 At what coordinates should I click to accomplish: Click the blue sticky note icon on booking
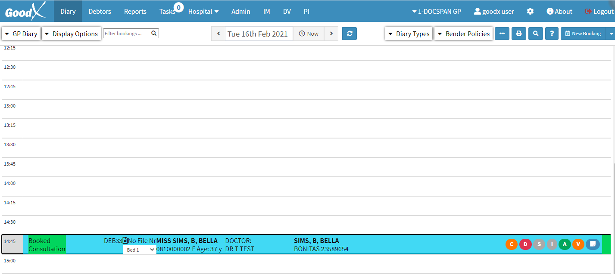[593, 244]
